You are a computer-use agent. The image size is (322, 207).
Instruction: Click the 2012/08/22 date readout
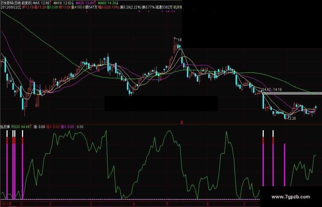point(11,7)
